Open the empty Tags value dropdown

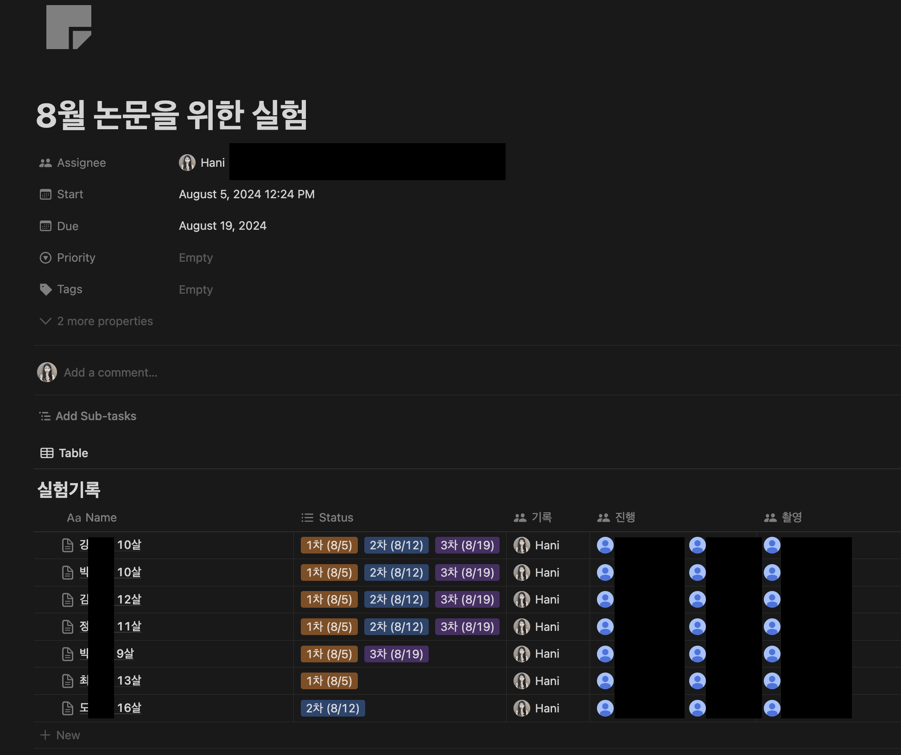pos(196,290)
